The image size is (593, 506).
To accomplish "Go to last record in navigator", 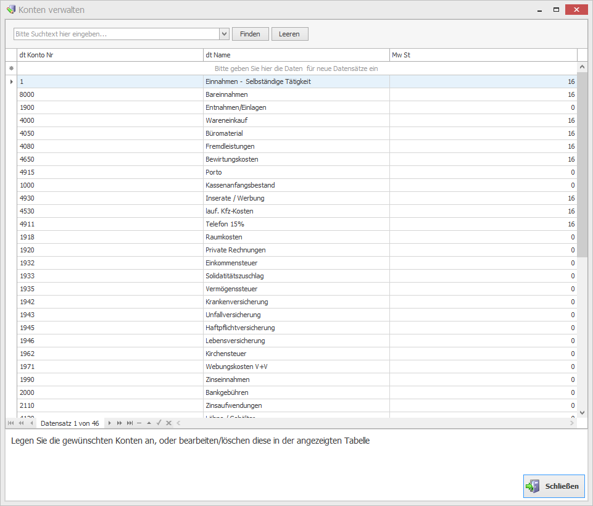I will (x=130, y=423).
